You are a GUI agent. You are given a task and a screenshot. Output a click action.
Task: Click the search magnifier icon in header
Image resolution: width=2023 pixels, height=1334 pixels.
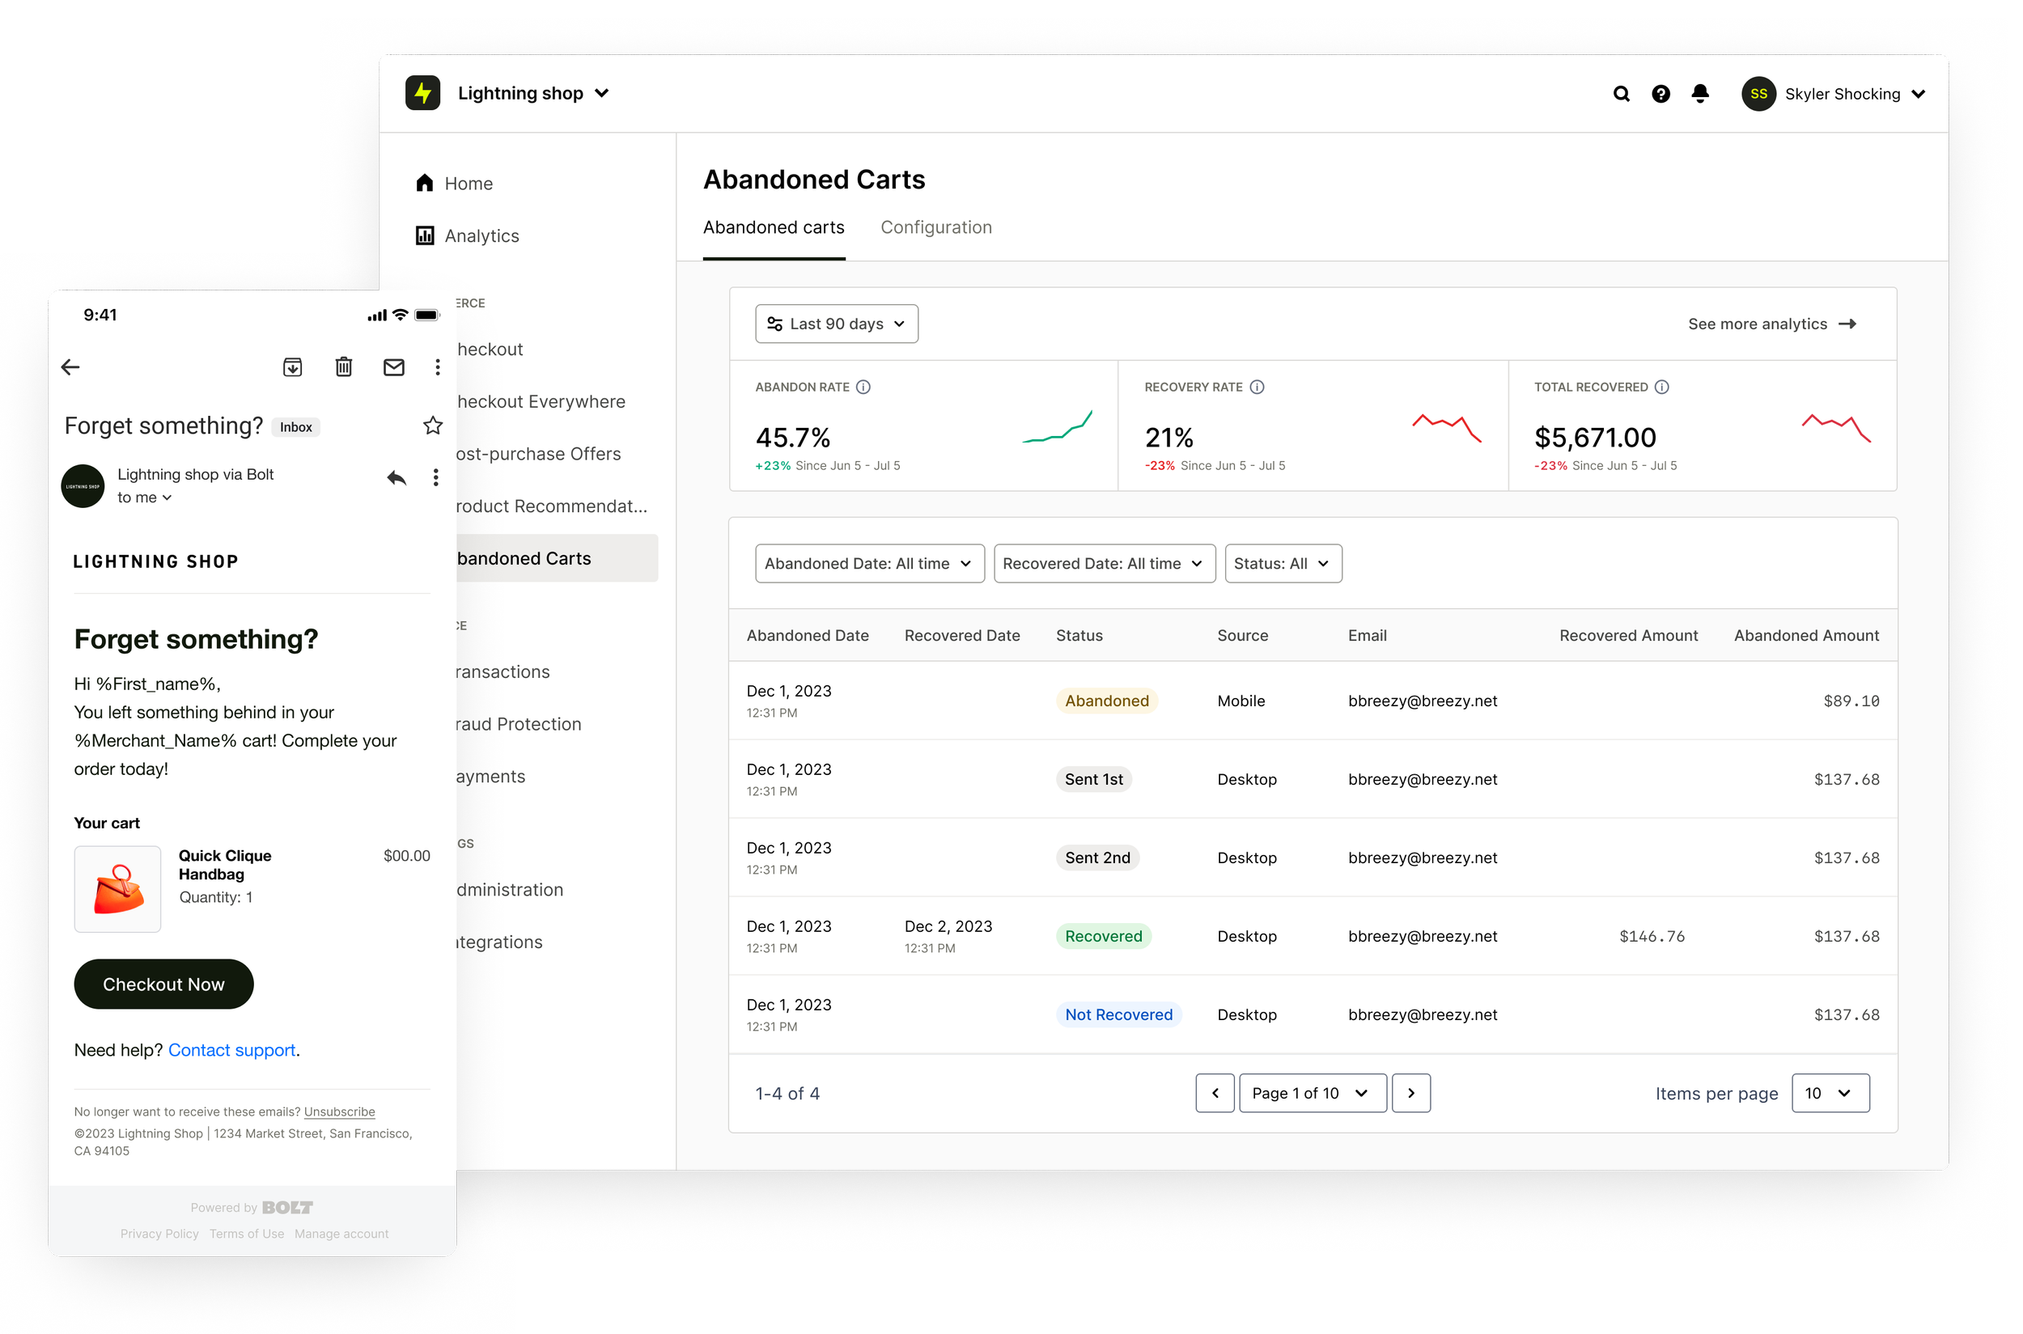click(1621, 94)
